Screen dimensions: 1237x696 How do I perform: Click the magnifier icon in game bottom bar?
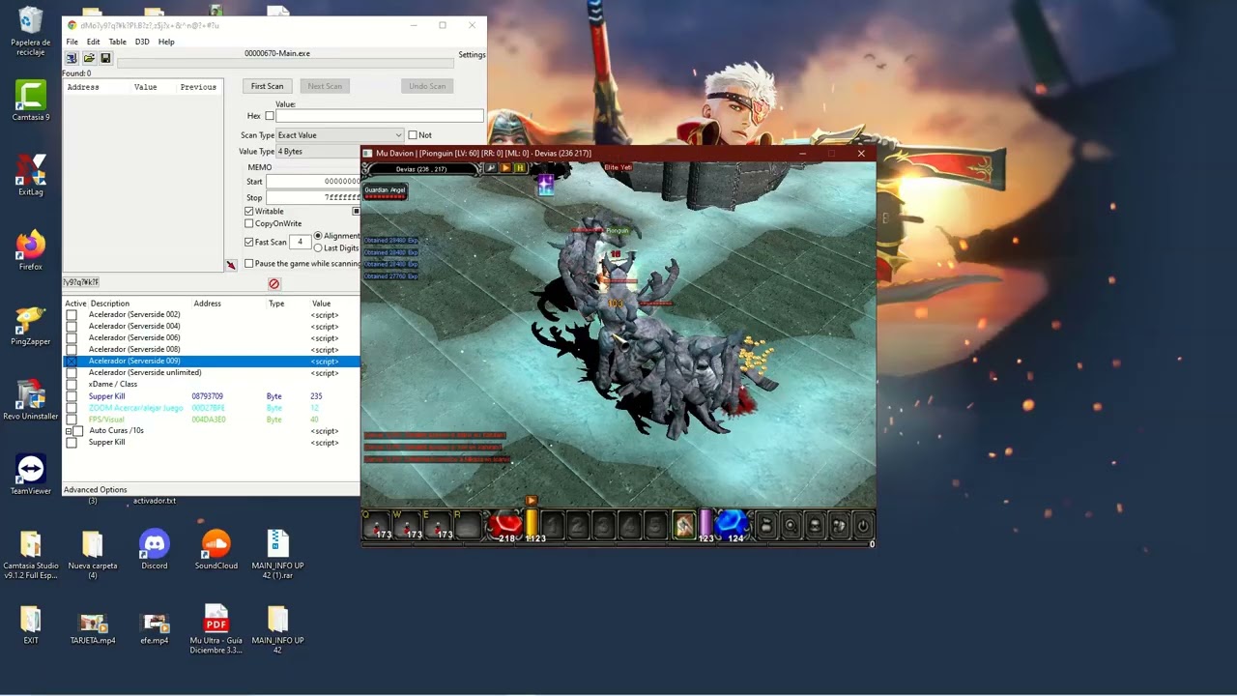[791, 526]
